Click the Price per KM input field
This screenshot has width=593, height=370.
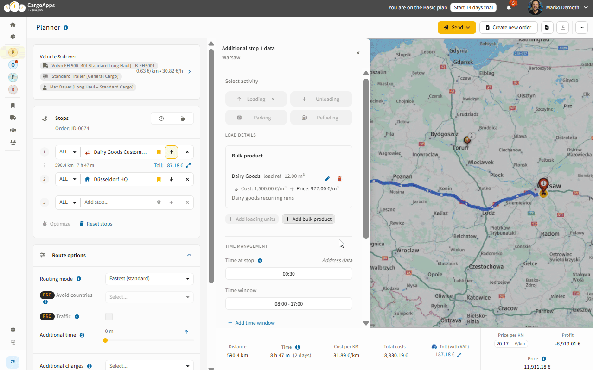(510, 344)
